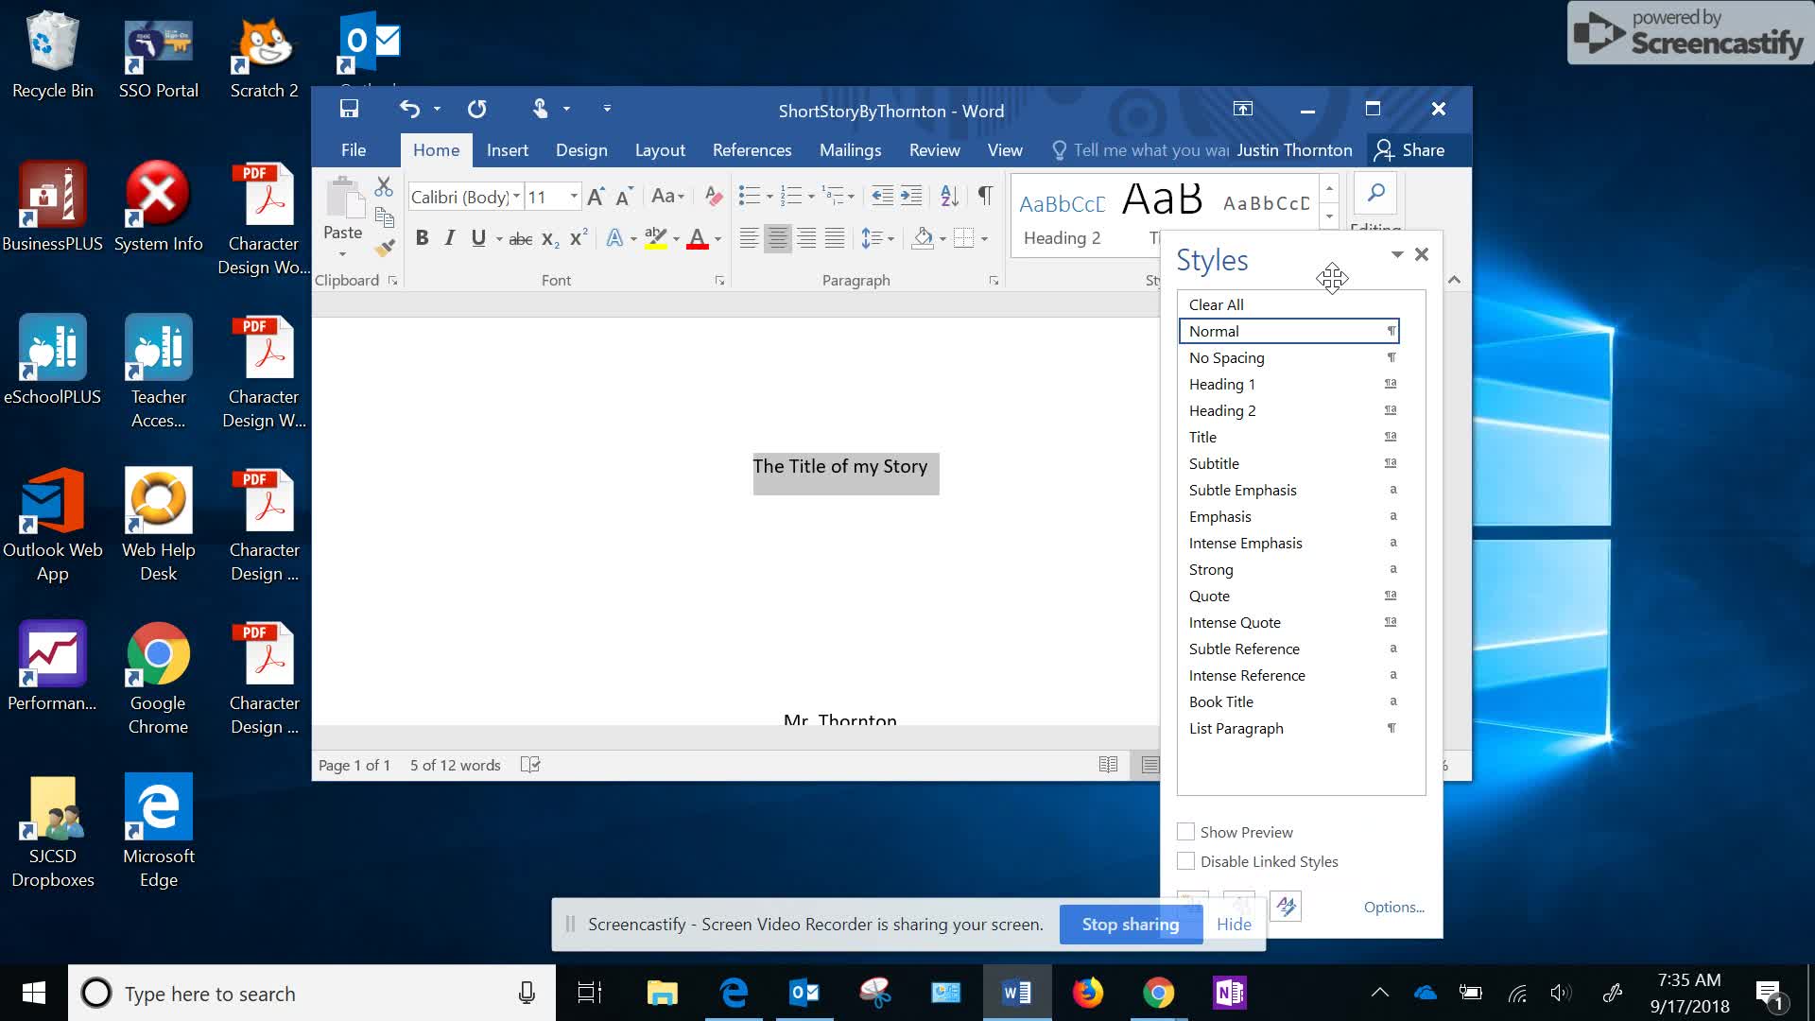
Task: Click the Strikethrough abc icon
Action: click(521, 239)
